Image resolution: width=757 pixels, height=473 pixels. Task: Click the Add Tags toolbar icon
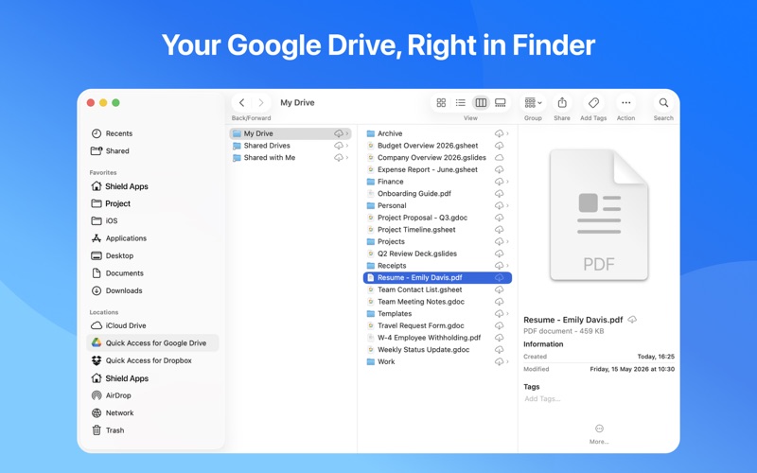tap(593, 102)
